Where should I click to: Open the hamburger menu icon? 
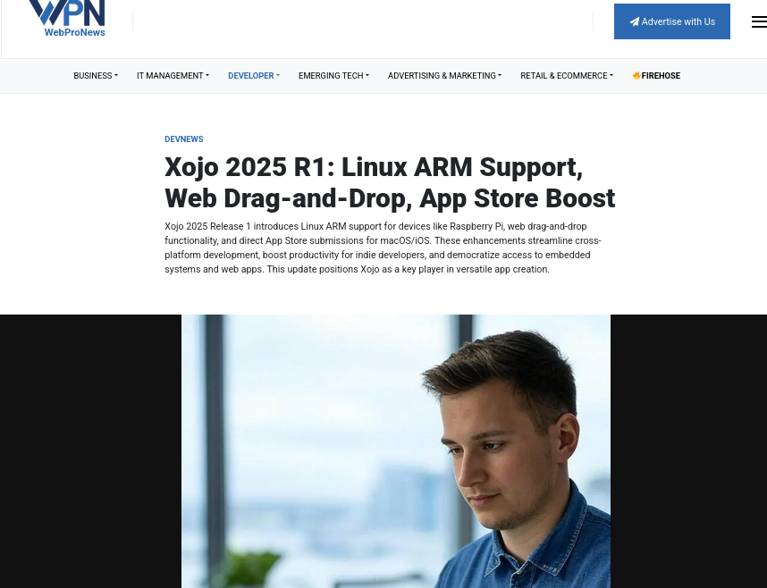[x=758, y=22]
